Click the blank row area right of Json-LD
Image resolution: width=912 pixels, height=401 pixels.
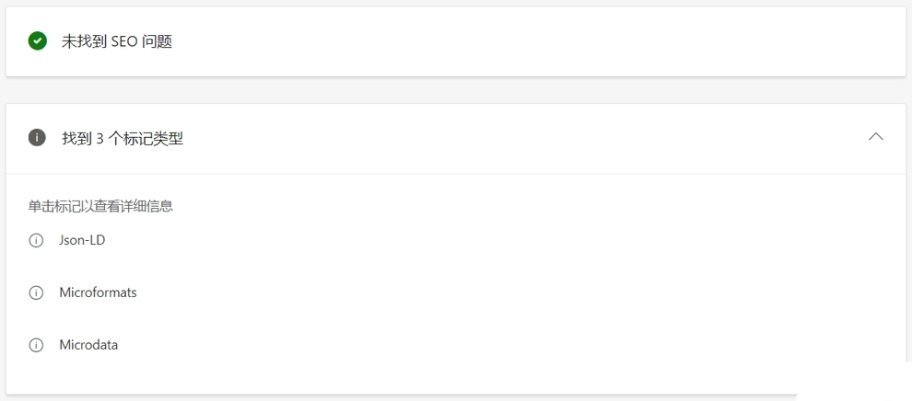[x=495, y=240]
